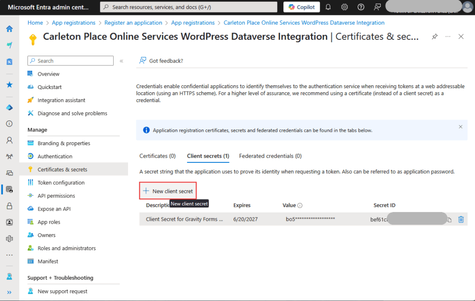The width and height of the screenshot is (475, 301).
Task: Open the App registrations breadcrumb link
Action: click(73, 22)
